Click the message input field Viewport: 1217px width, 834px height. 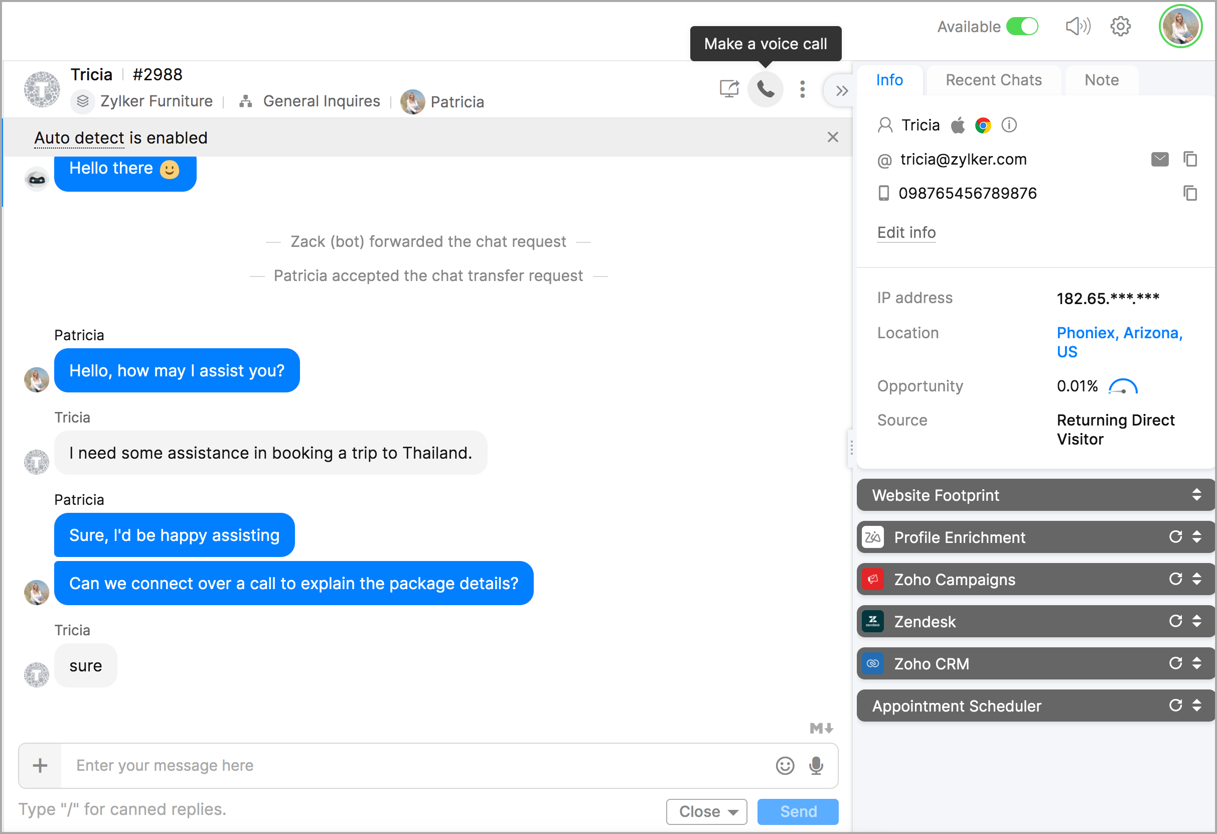pos(419,766)
